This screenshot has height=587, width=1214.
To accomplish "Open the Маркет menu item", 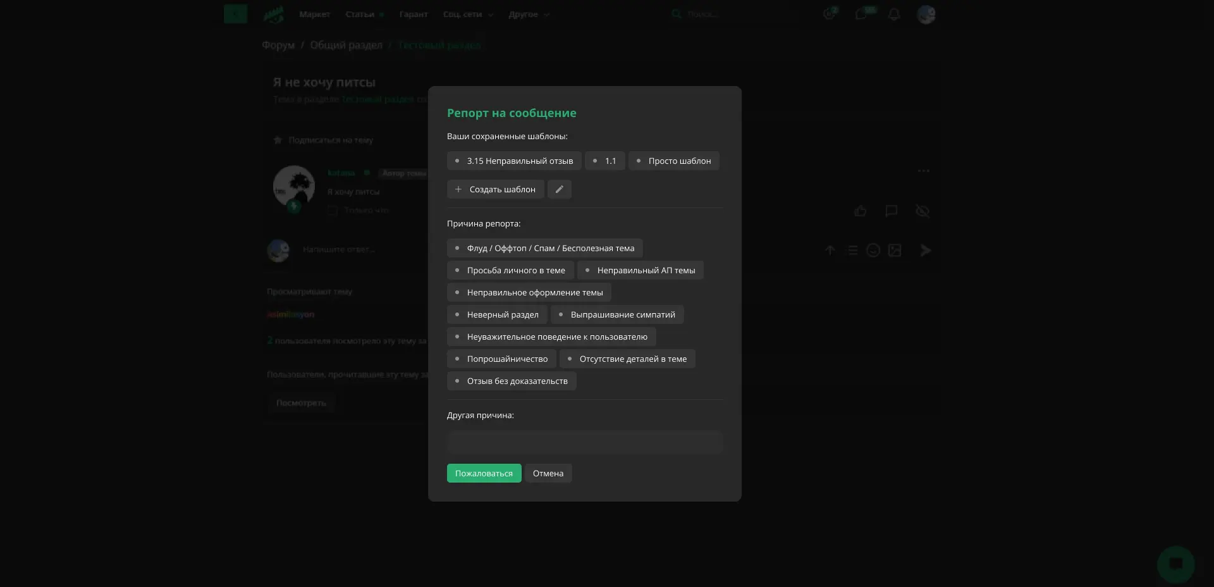I will [315, 14].
